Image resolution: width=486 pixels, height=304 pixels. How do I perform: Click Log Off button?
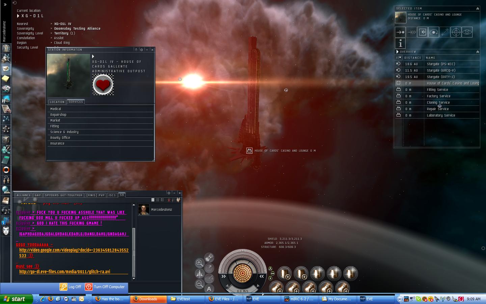click(71, 287)
